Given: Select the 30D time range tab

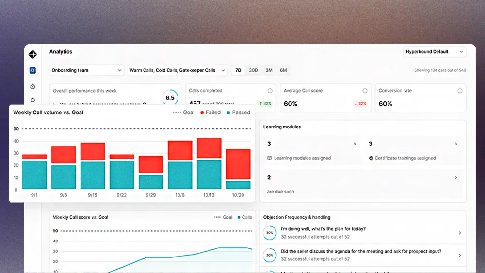Looking at the screenshot, I should pos(253,70).
